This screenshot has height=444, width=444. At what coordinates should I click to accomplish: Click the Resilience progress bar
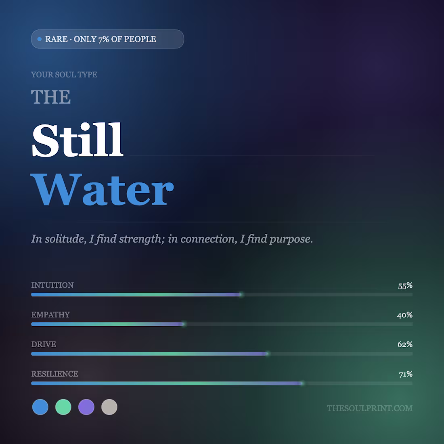(222, 383)
